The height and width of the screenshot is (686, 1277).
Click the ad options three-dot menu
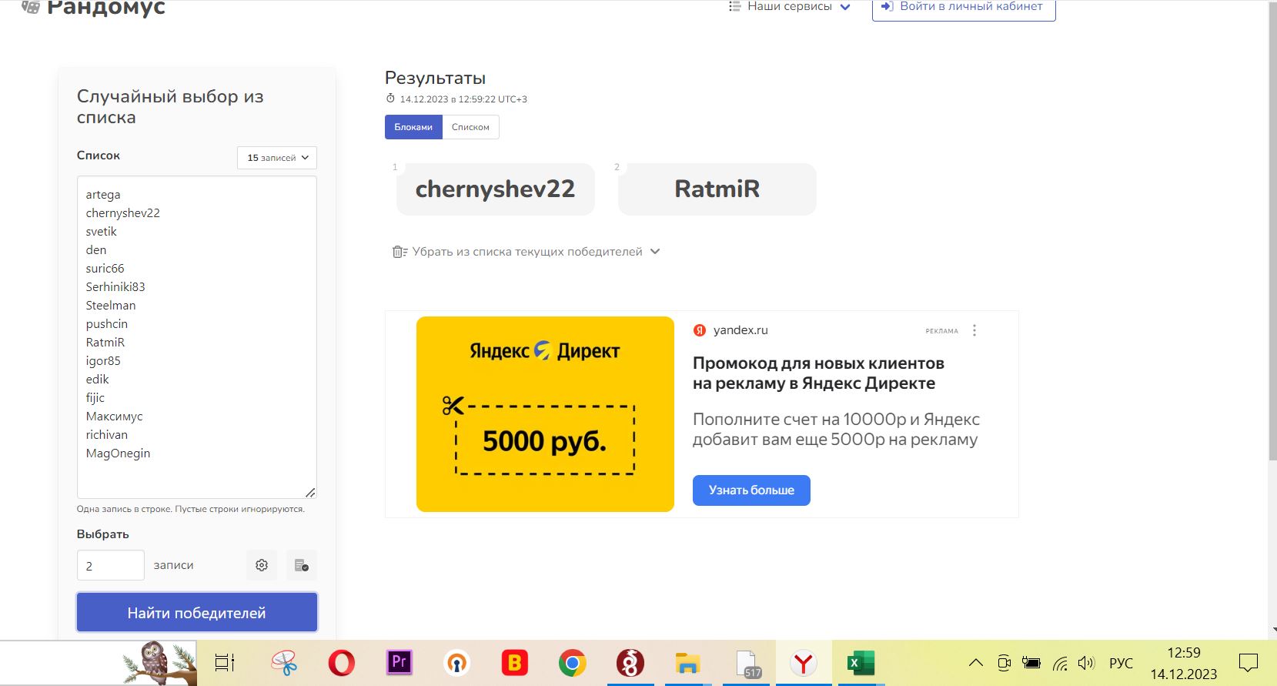click(x=974, y=330)
